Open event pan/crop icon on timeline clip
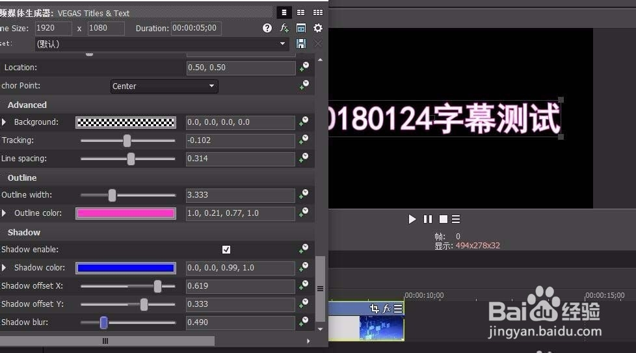636x353 pixels. pos(375,309)
